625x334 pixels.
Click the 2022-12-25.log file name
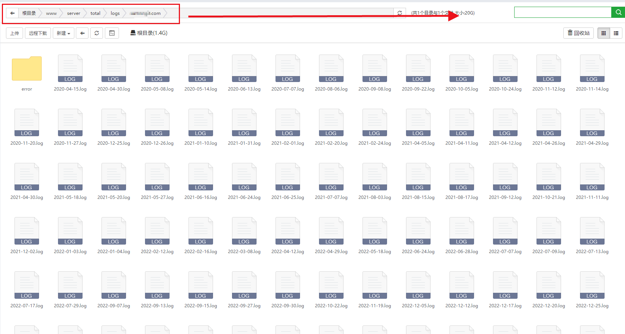click(592, 306)
